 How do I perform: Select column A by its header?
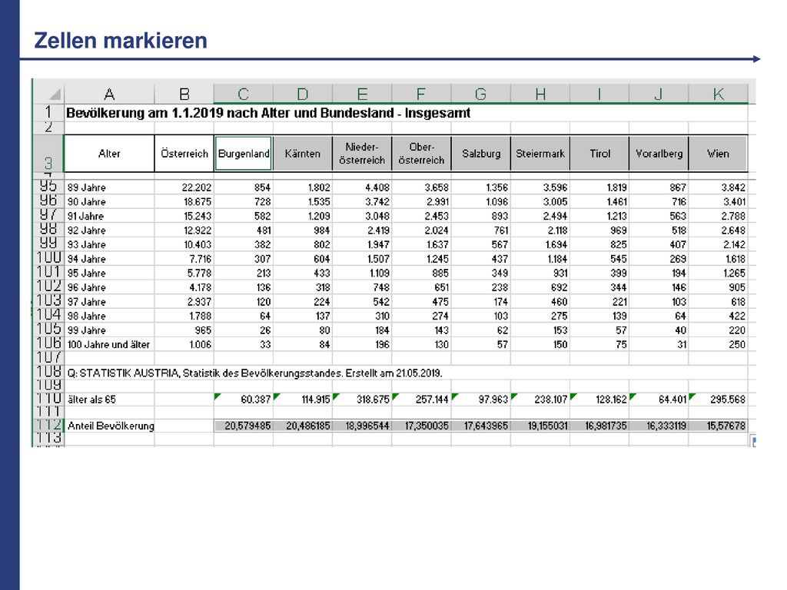(109, 94)
